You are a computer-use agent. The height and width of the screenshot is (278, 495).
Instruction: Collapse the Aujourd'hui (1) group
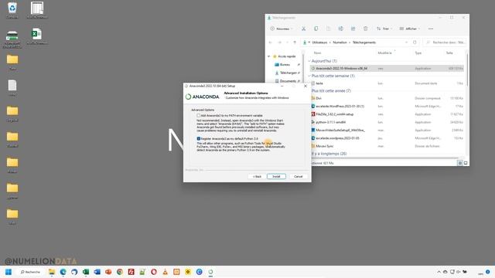309,61
